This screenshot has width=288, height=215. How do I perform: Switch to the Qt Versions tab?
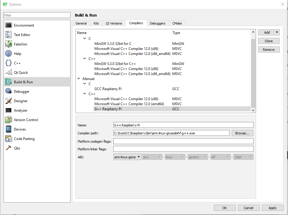coord(114,23)
